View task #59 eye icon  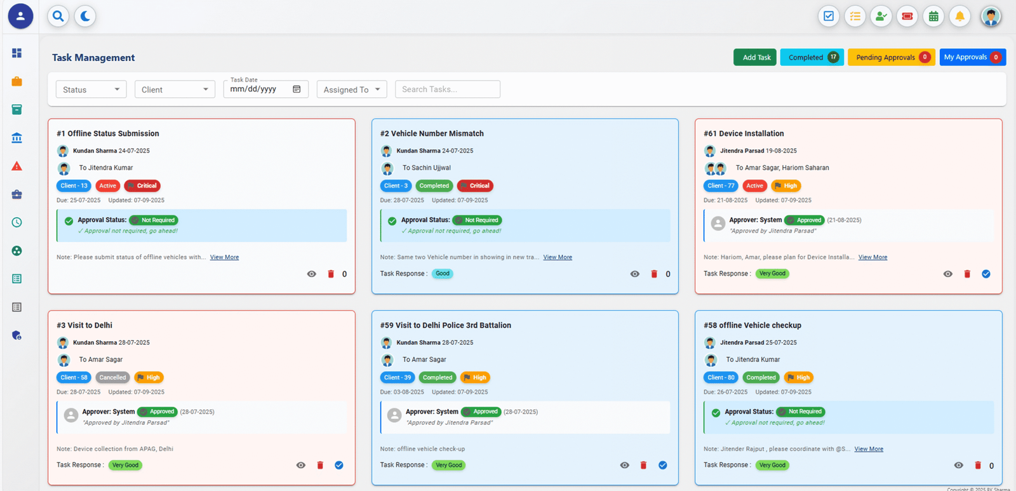click(625, 465)
